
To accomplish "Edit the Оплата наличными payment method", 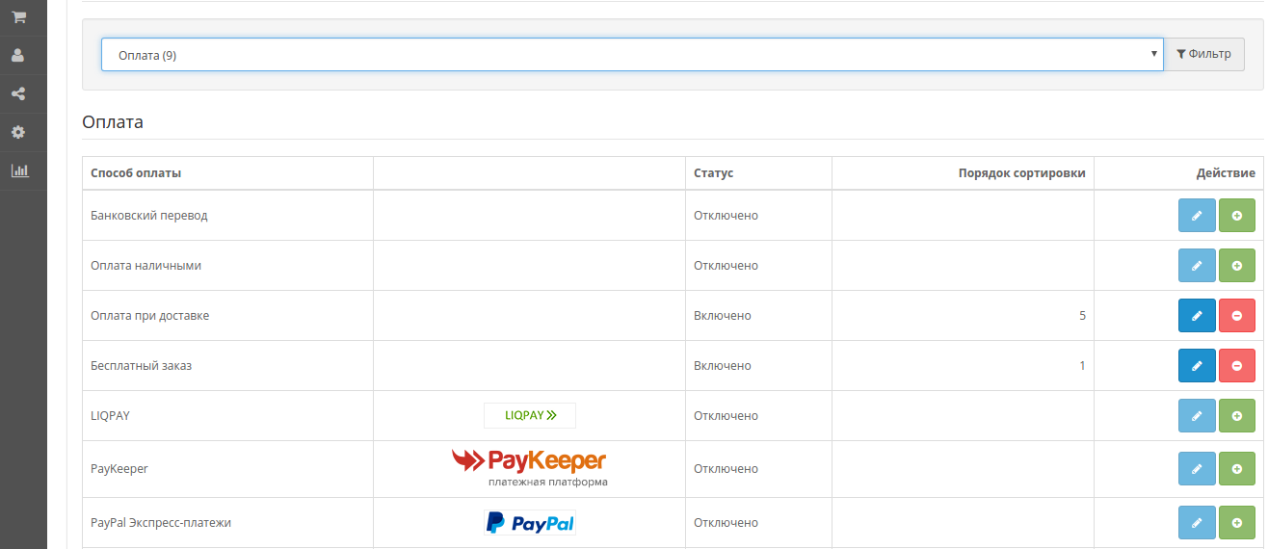I will (x=1197, y=266).
